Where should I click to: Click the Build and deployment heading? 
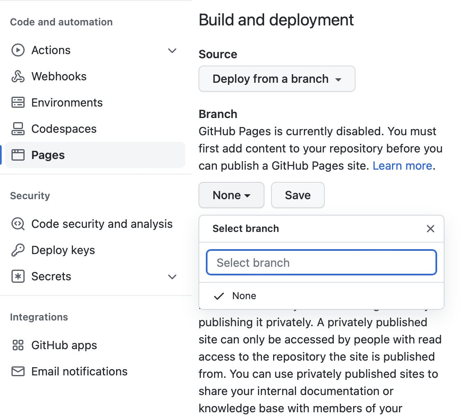(276, 20)
